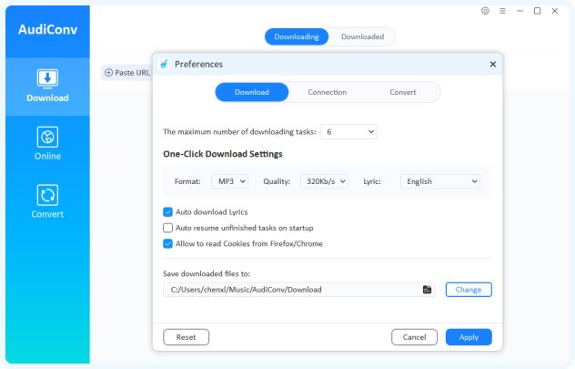
Task: Select the Downloading tab
Action: pyautogui.click(x=297, y=36)
